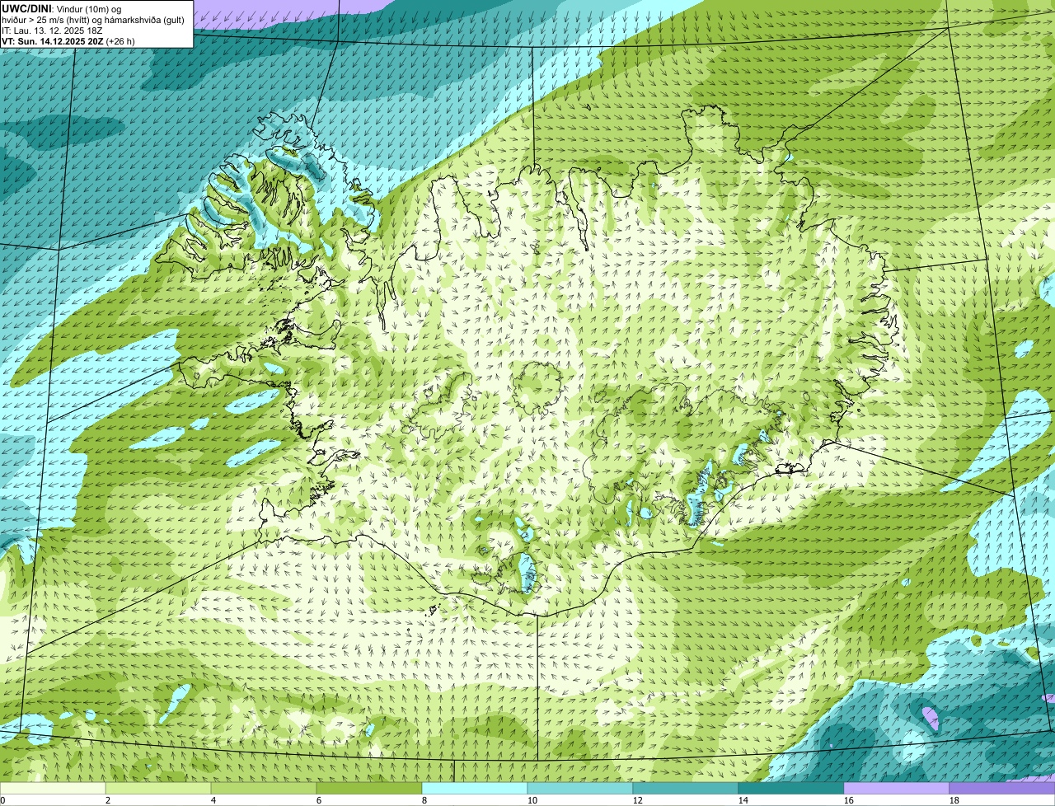Viewport: 1055px width, 806px height.
Task: Select the green 4–6 color scale segment
Action: [x=264, y=789]
